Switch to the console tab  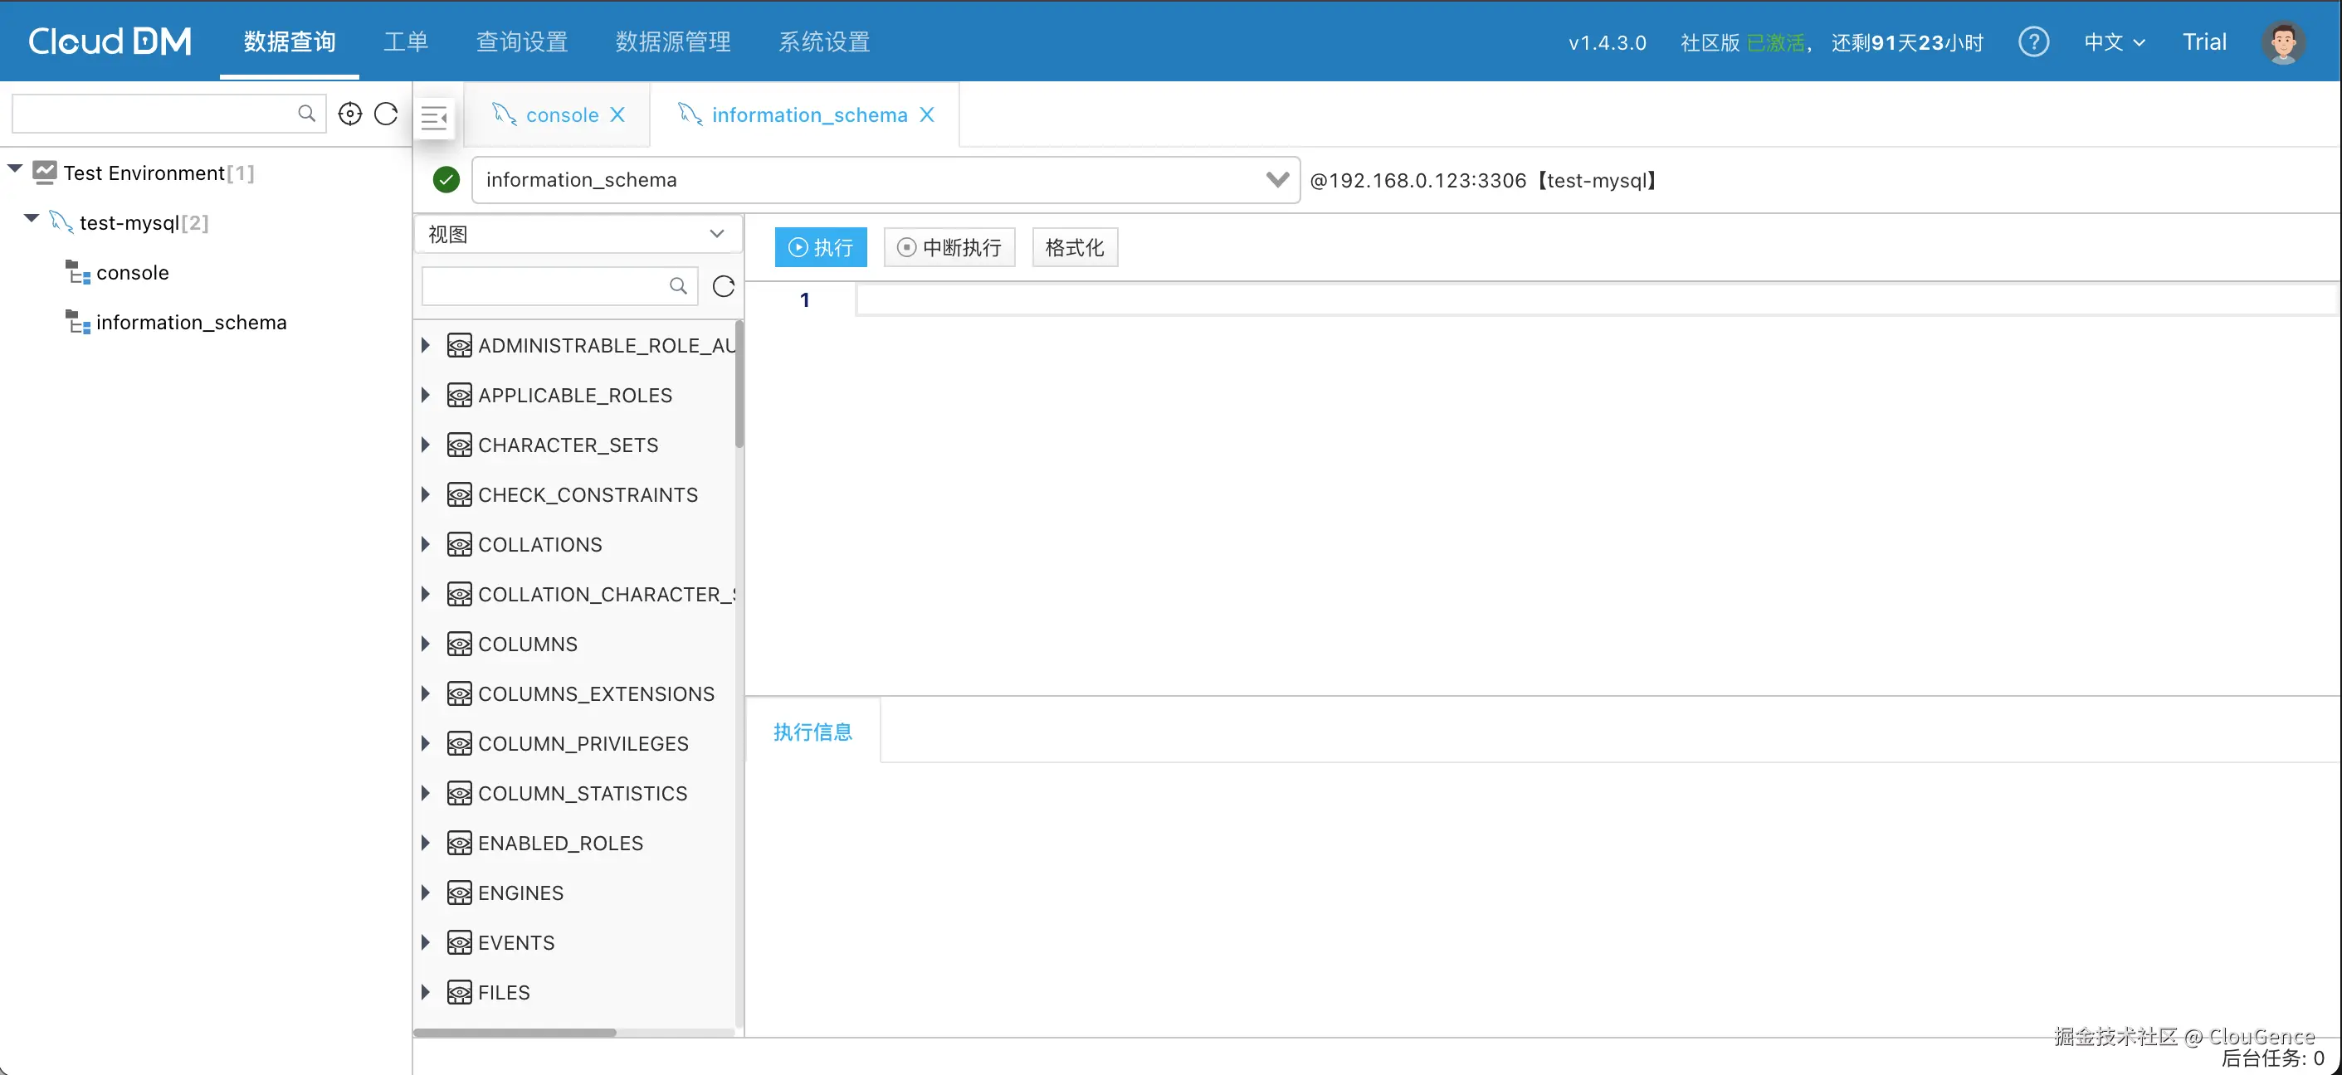tap(561, 114)
